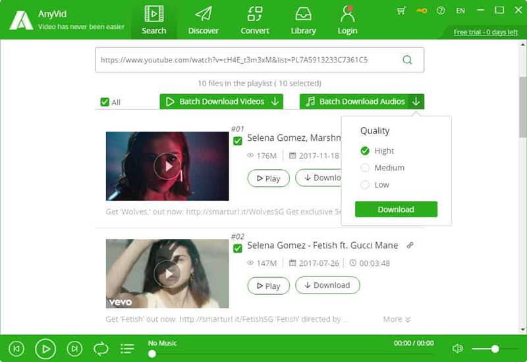
Task: Minimize the AnyVid window
Action: [481, 11]
